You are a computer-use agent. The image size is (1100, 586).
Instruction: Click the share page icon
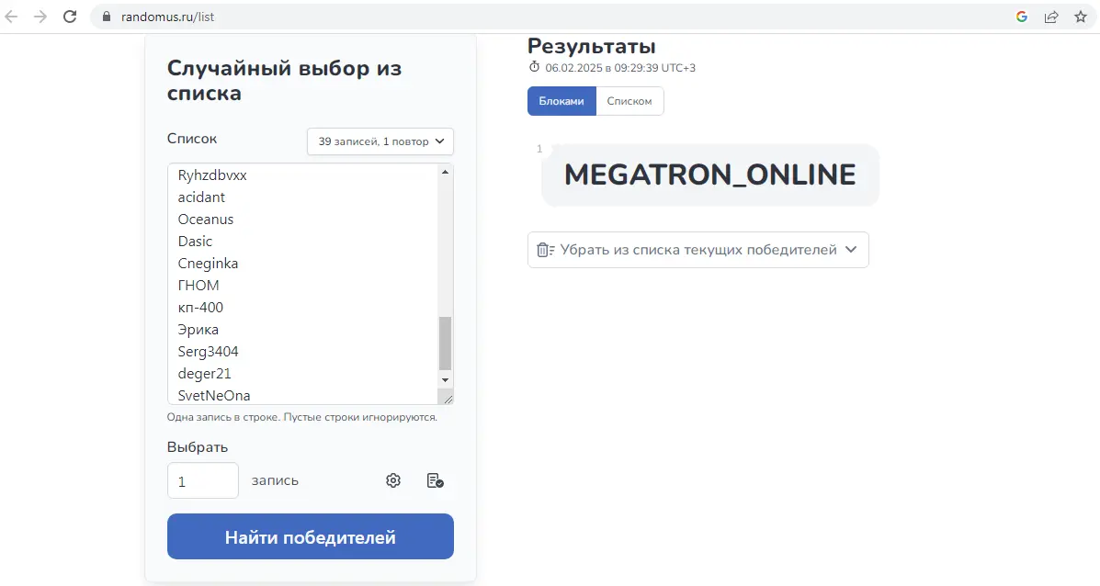click(x=1051, y=17)
